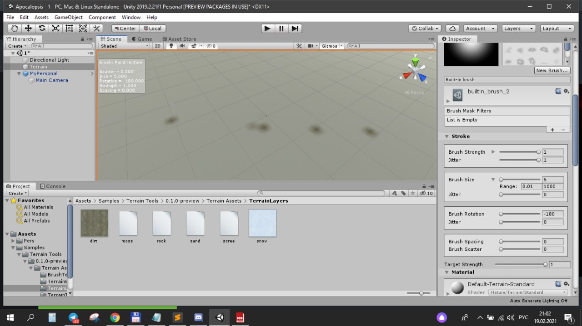The image size is (582, 326).
Task: Select the Hand tool in toolbar
Action: (x=15, y=28)
